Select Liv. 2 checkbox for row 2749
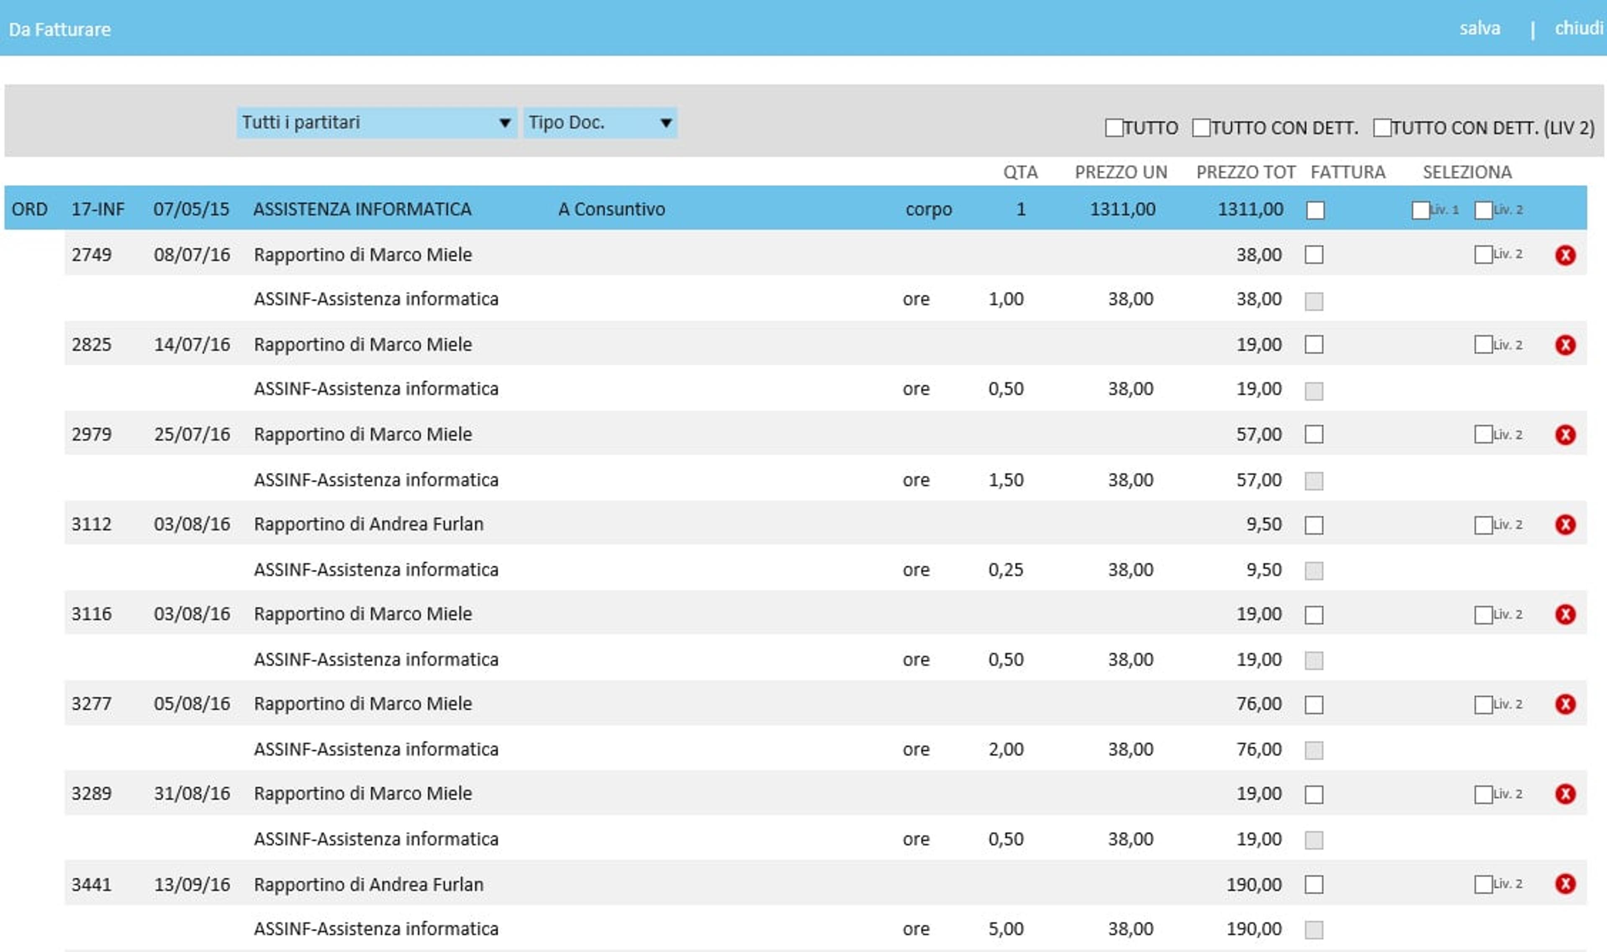The height and width of the screenshot is (952, 1607). pyautogui.click(x=1483, y=255)
